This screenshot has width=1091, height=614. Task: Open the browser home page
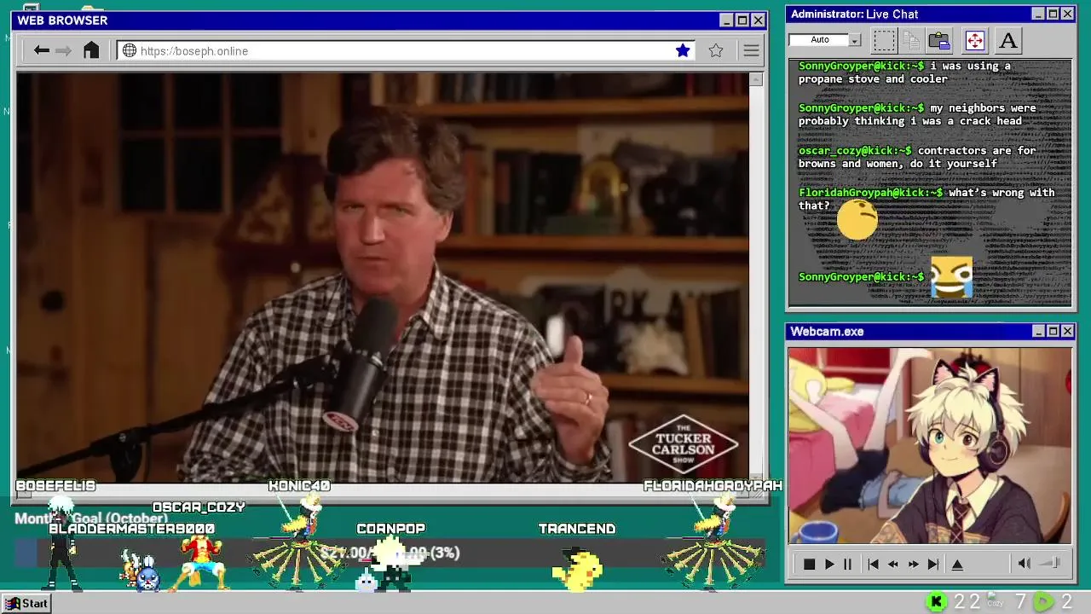pos(91,50)
